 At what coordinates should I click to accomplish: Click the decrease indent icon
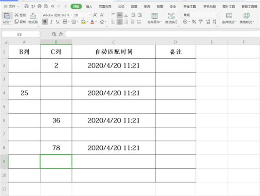[x=133, y=15]
